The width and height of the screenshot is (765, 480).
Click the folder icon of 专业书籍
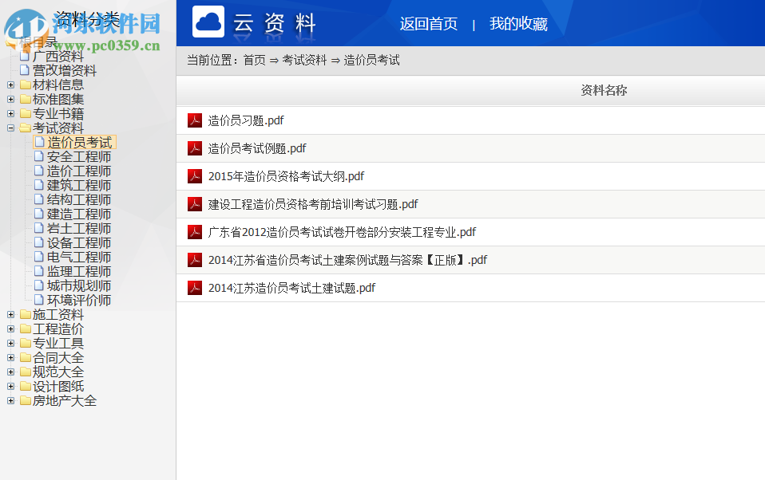(26, 112)
